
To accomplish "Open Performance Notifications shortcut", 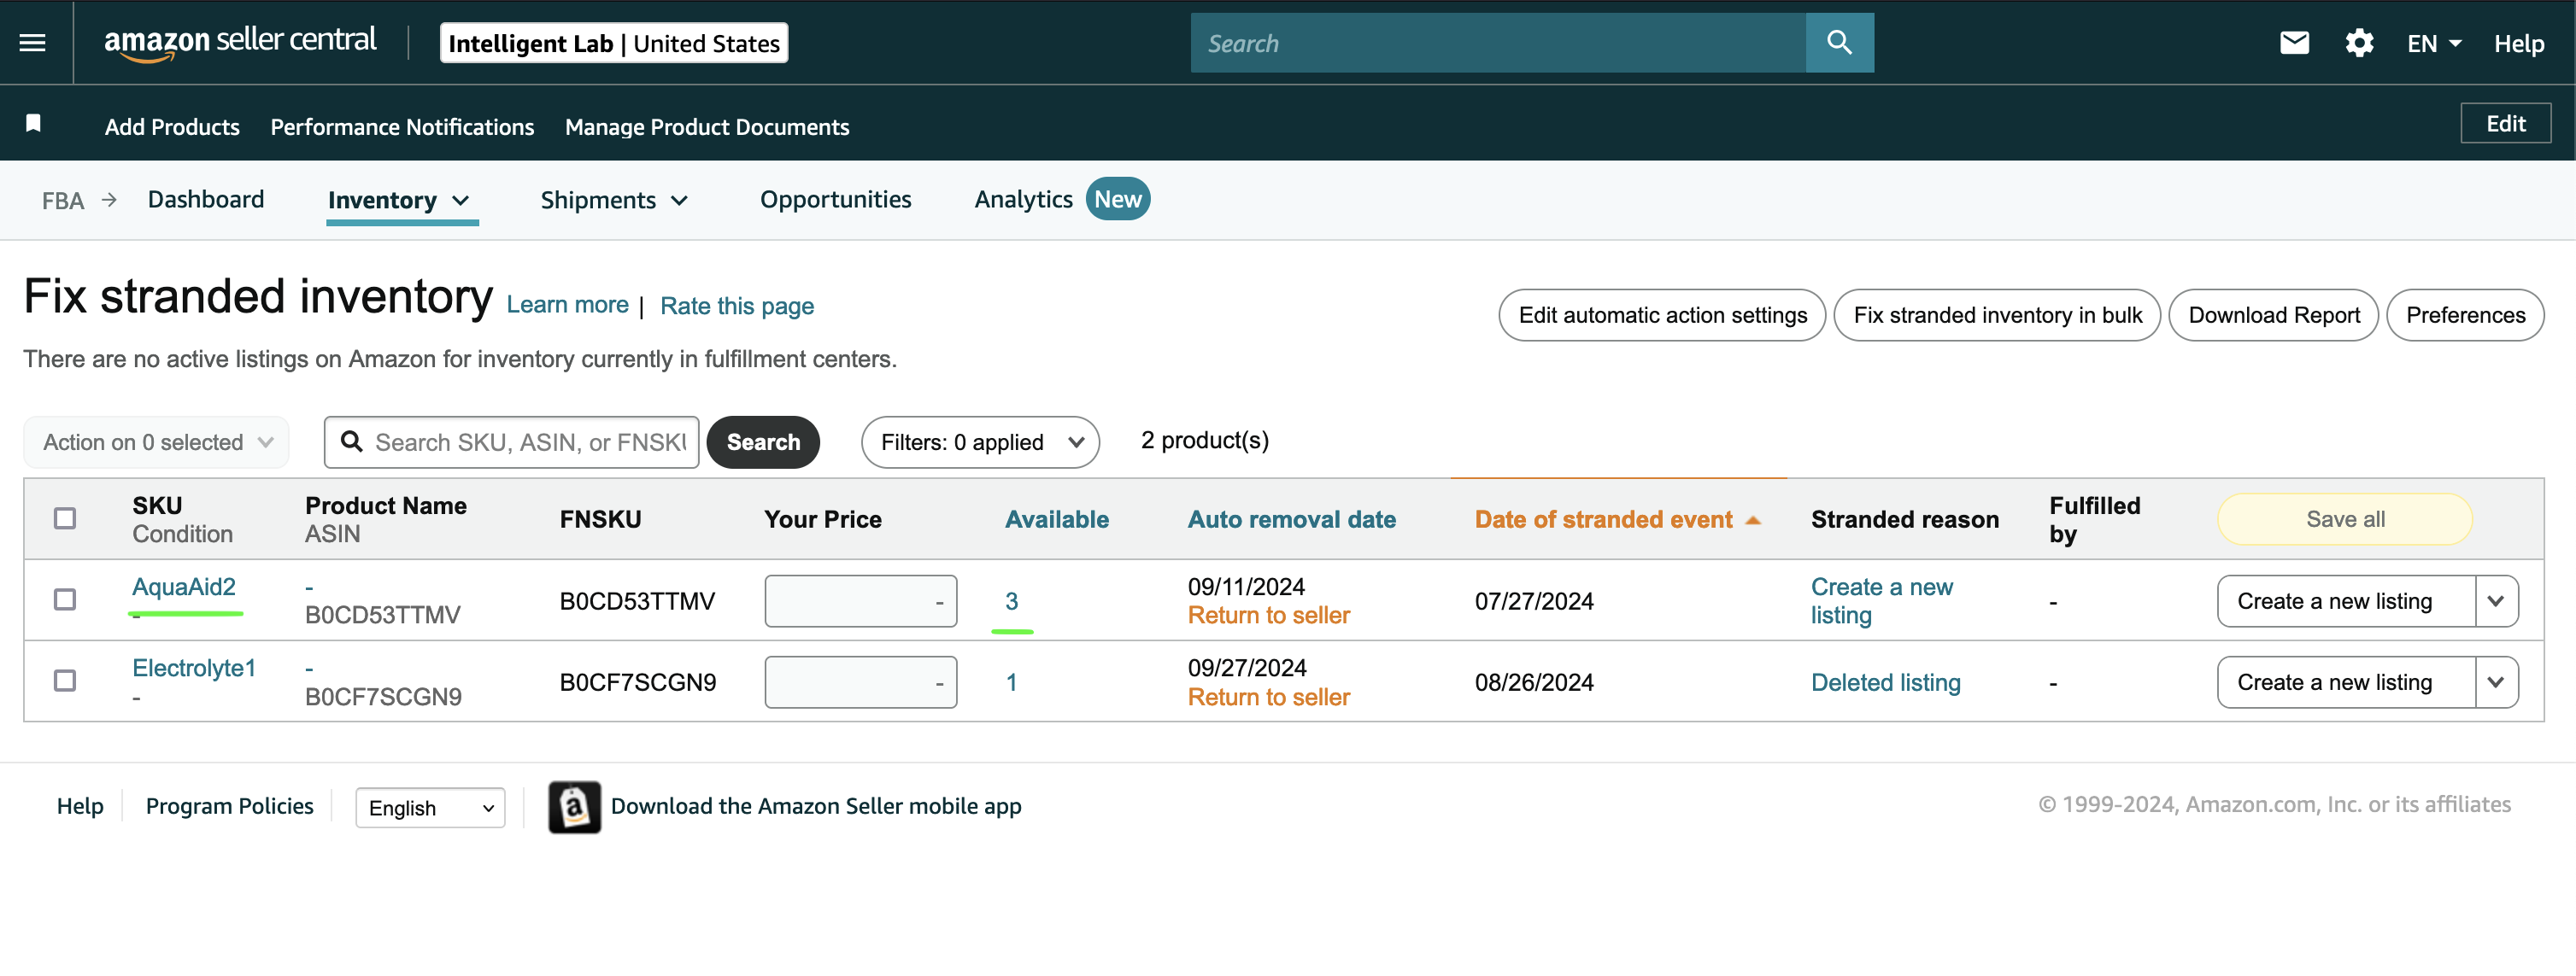I will click(x=402, y=127).
